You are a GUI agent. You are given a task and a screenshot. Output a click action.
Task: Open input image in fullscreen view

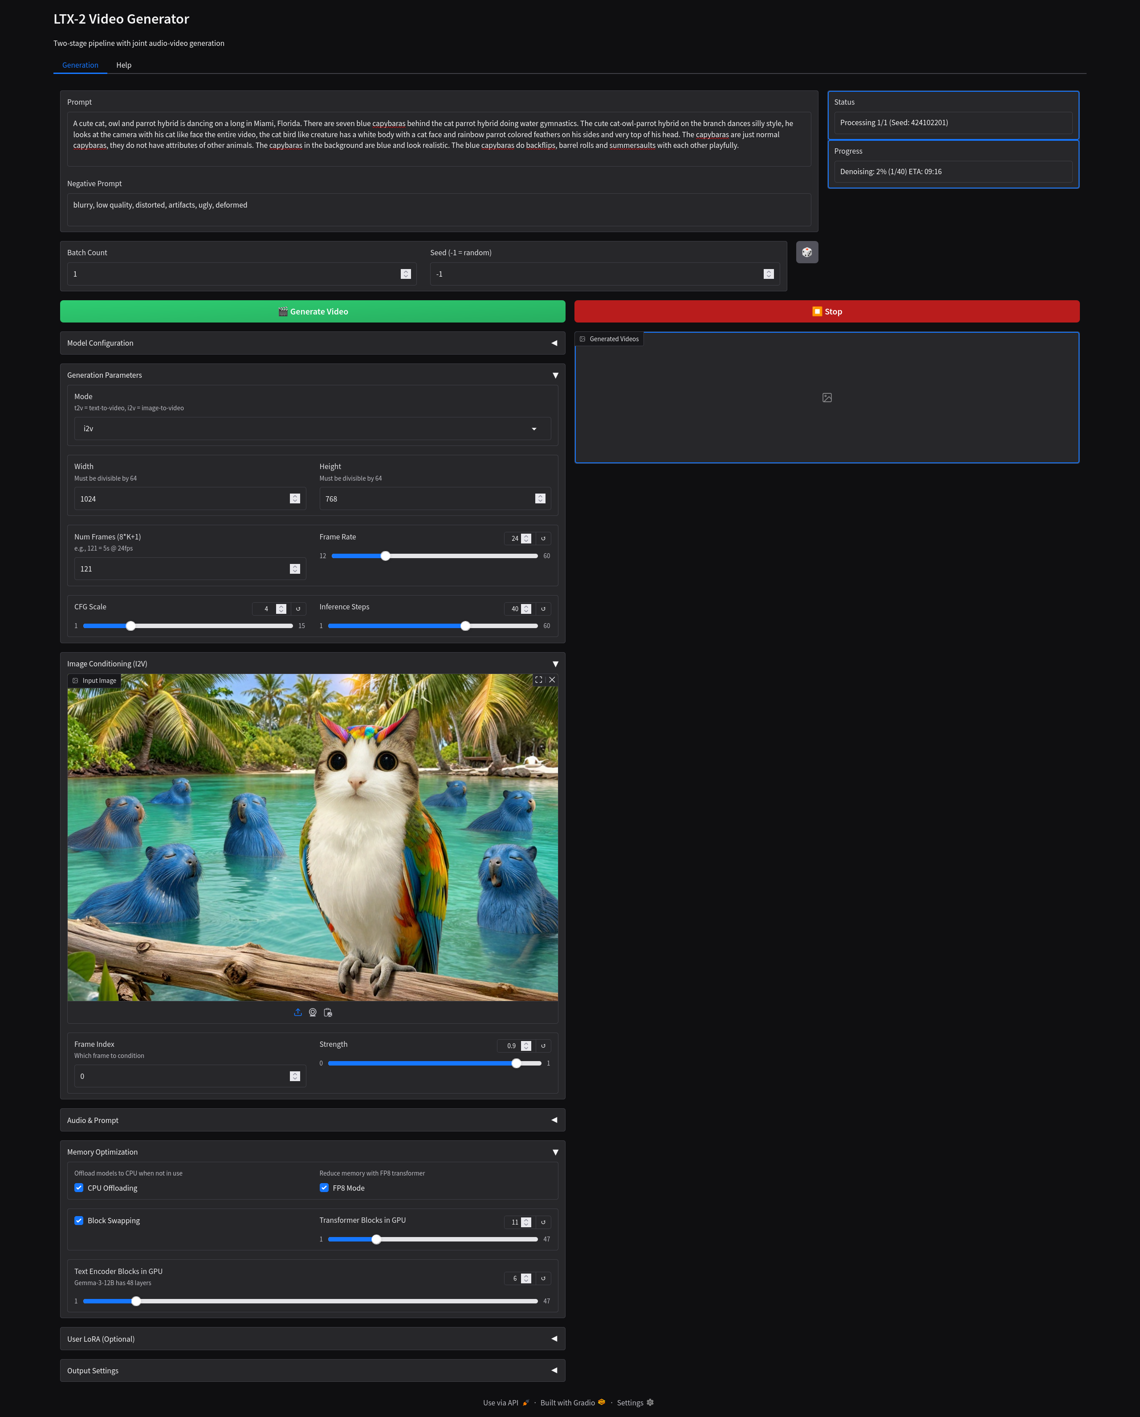(538, 680)
